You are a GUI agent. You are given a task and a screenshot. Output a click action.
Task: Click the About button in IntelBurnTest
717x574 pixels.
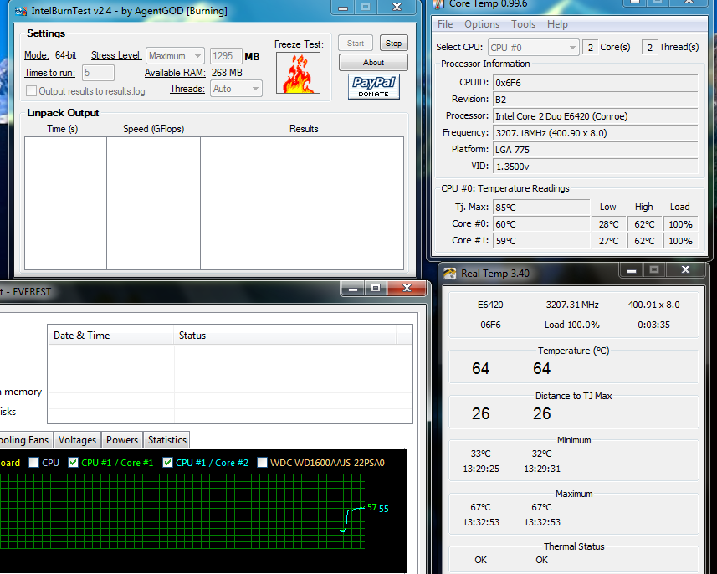pyautogui.click(x=374, y=63)
